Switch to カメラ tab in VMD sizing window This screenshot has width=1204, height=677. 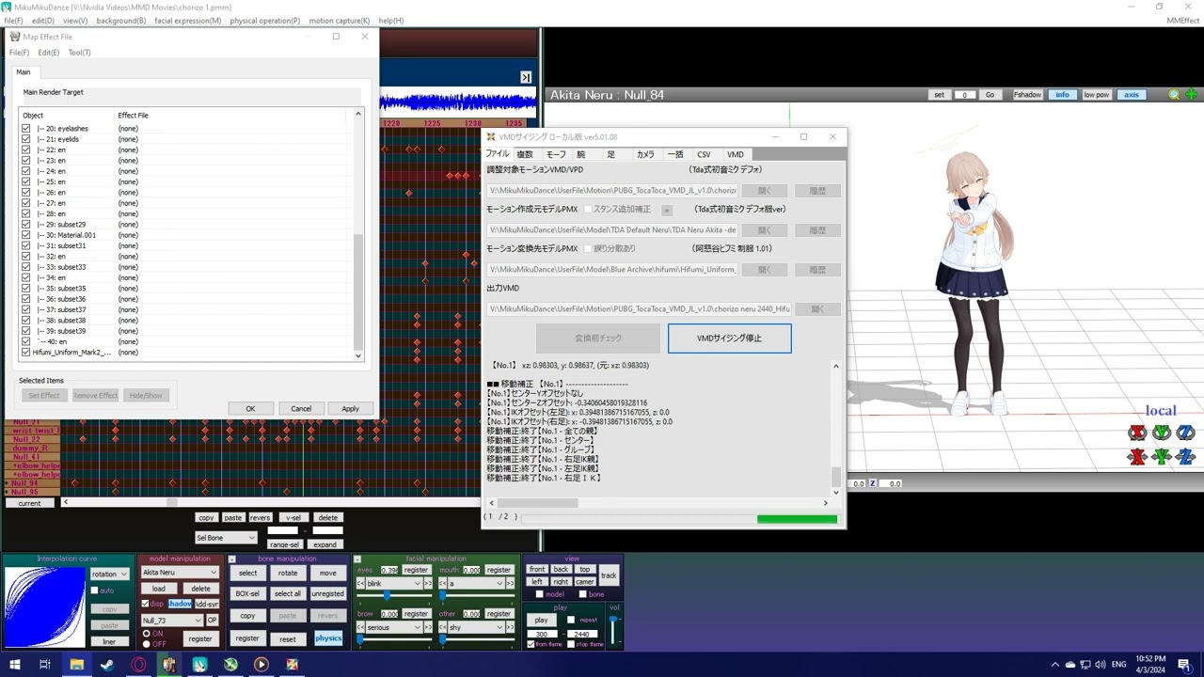click(645, 154)
